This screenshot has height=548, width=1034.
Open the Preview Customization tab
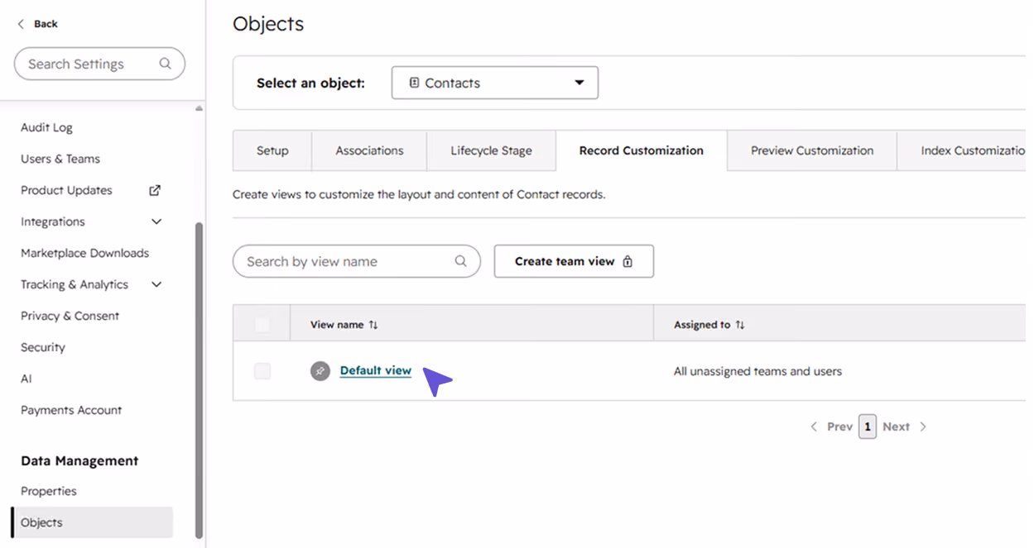click(812, 150)
